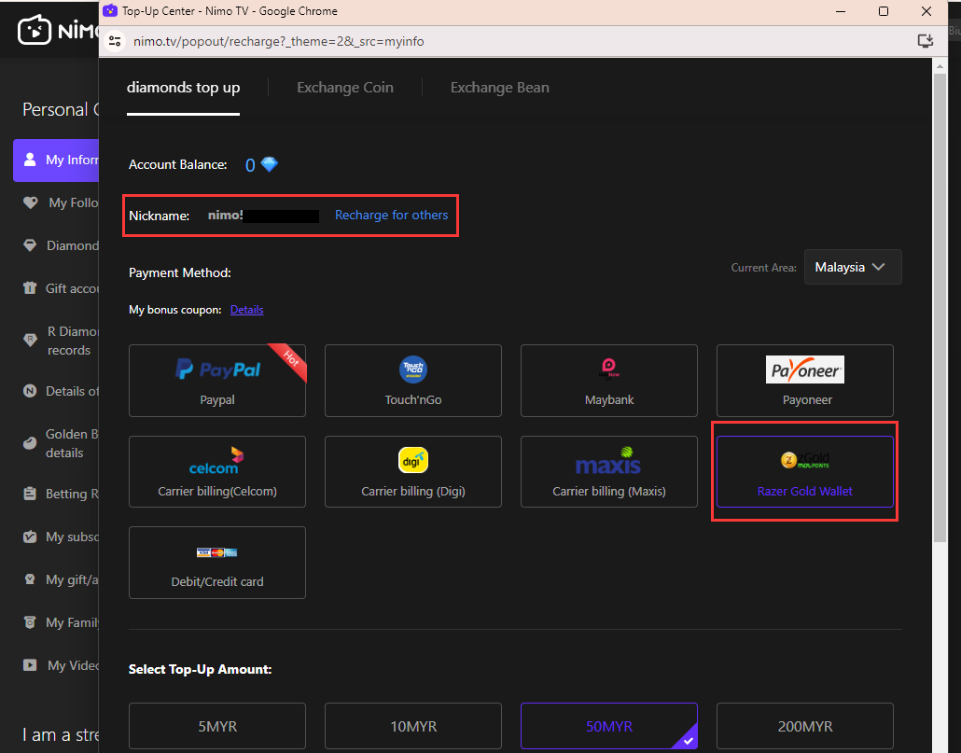Click the Touch'nGo logo
The image size is (961, 753).
click(x=413, y=370)
